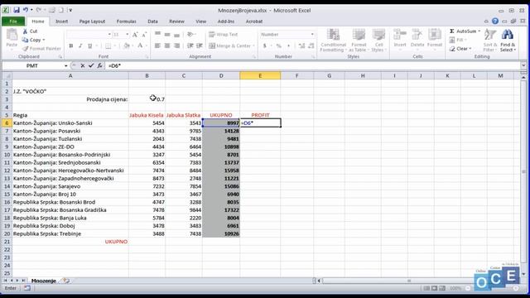This screenshot has height=298, width=530.
Task: Click the Save icon in quick access toolbar
Action: point(17,10)
